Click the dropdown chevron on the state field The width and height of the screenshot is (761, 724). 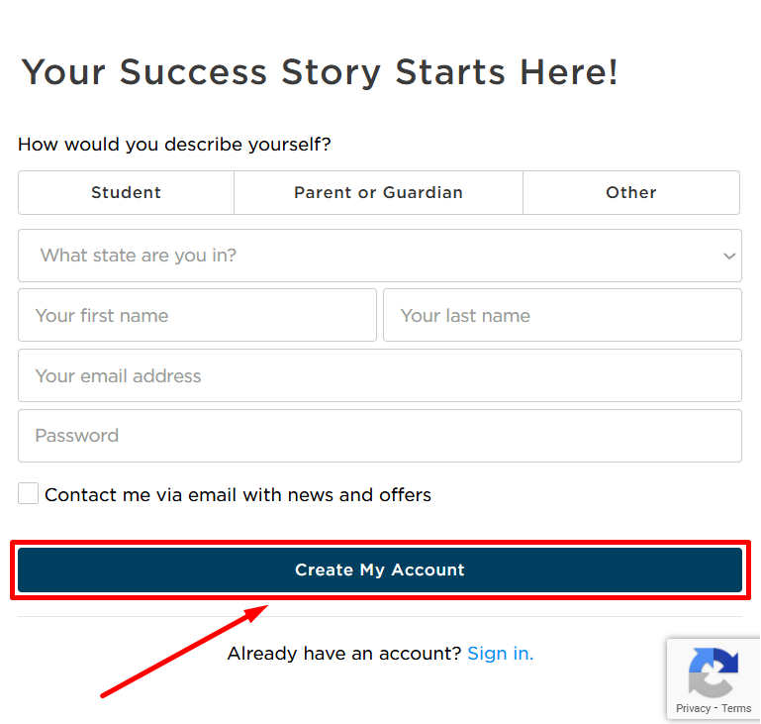729,256
